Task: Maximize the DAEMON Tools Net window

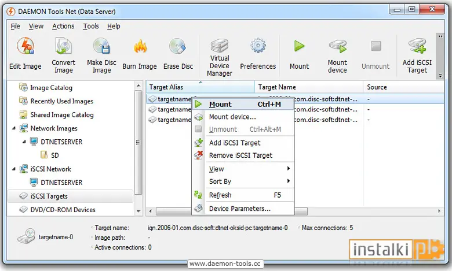Action: tap(412, 9)
